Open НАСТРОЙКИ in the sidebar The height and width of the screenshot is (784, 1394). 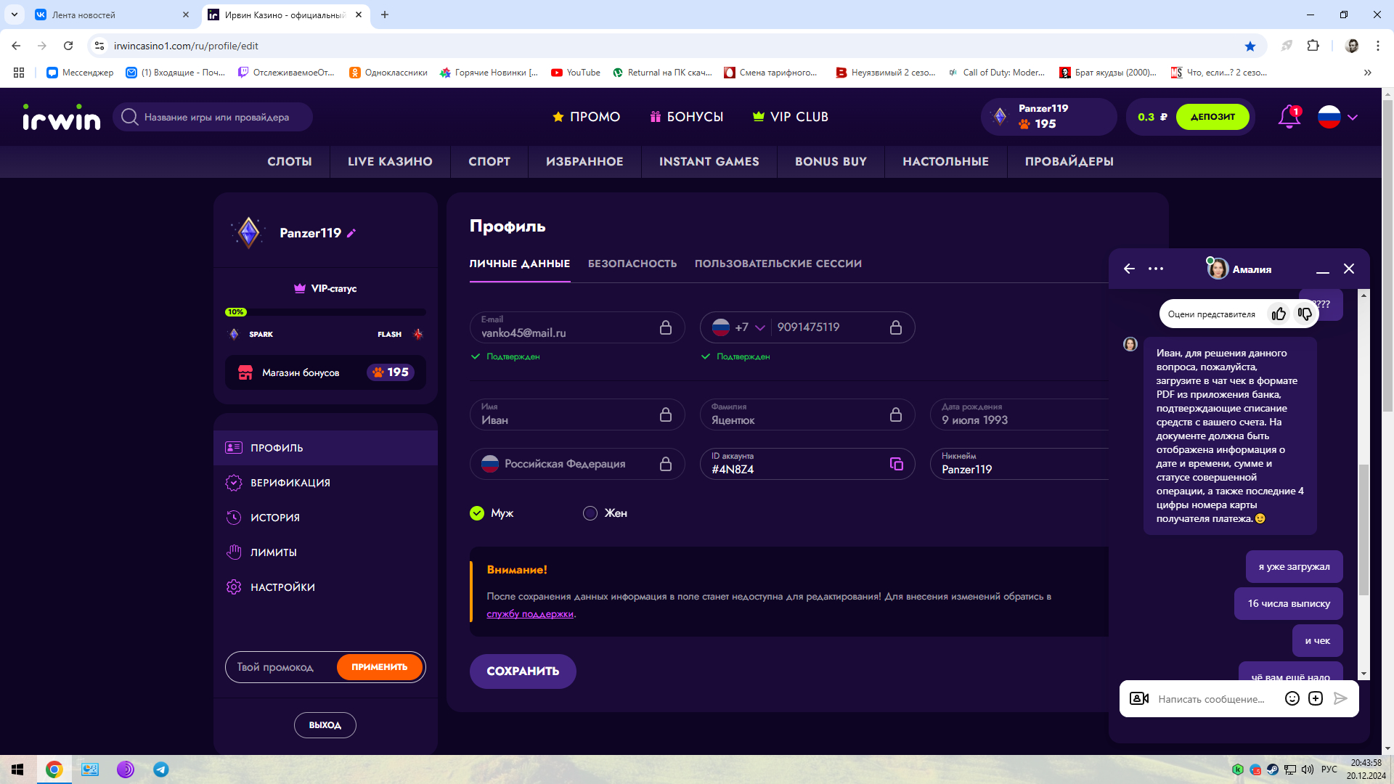(326, 587)
